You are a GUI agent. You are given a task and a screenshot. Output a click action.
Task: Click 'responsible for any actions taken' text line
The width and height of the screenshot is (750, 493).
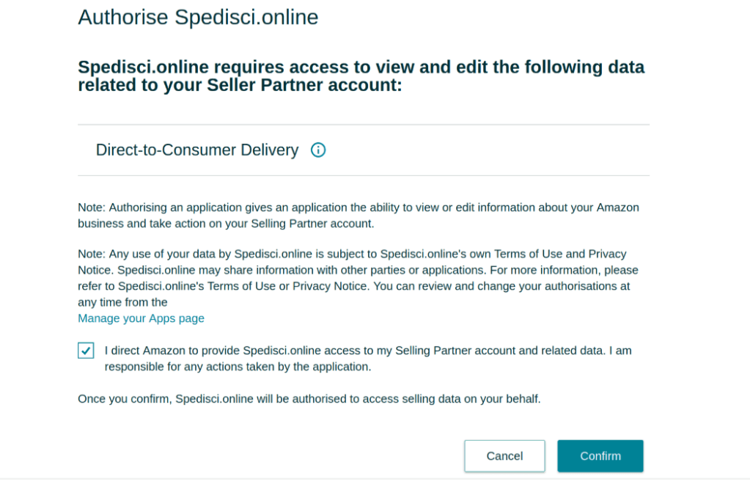238,367
